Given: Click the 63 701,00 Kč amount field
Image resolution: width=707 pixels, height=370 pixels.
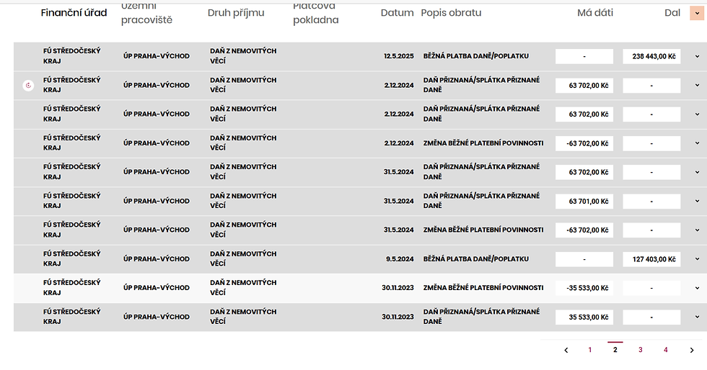Looking at the screenshot, I should (x=584, y=202).
